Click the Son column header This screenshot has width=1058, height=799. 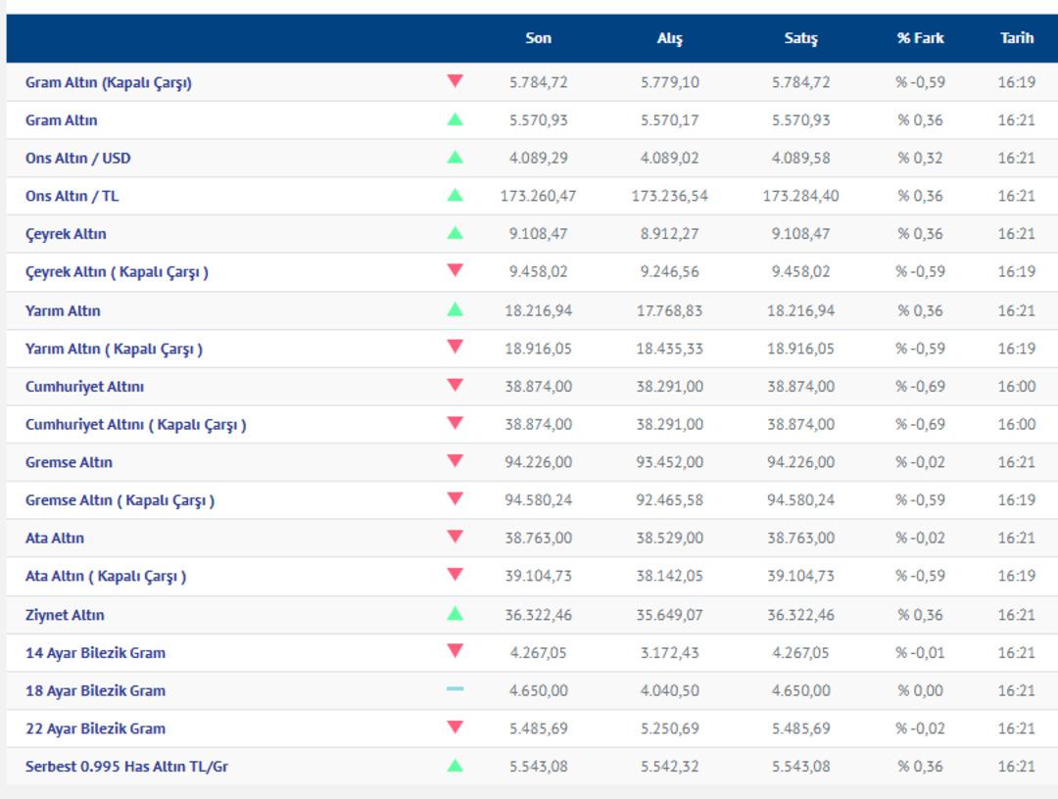(538, 38)
